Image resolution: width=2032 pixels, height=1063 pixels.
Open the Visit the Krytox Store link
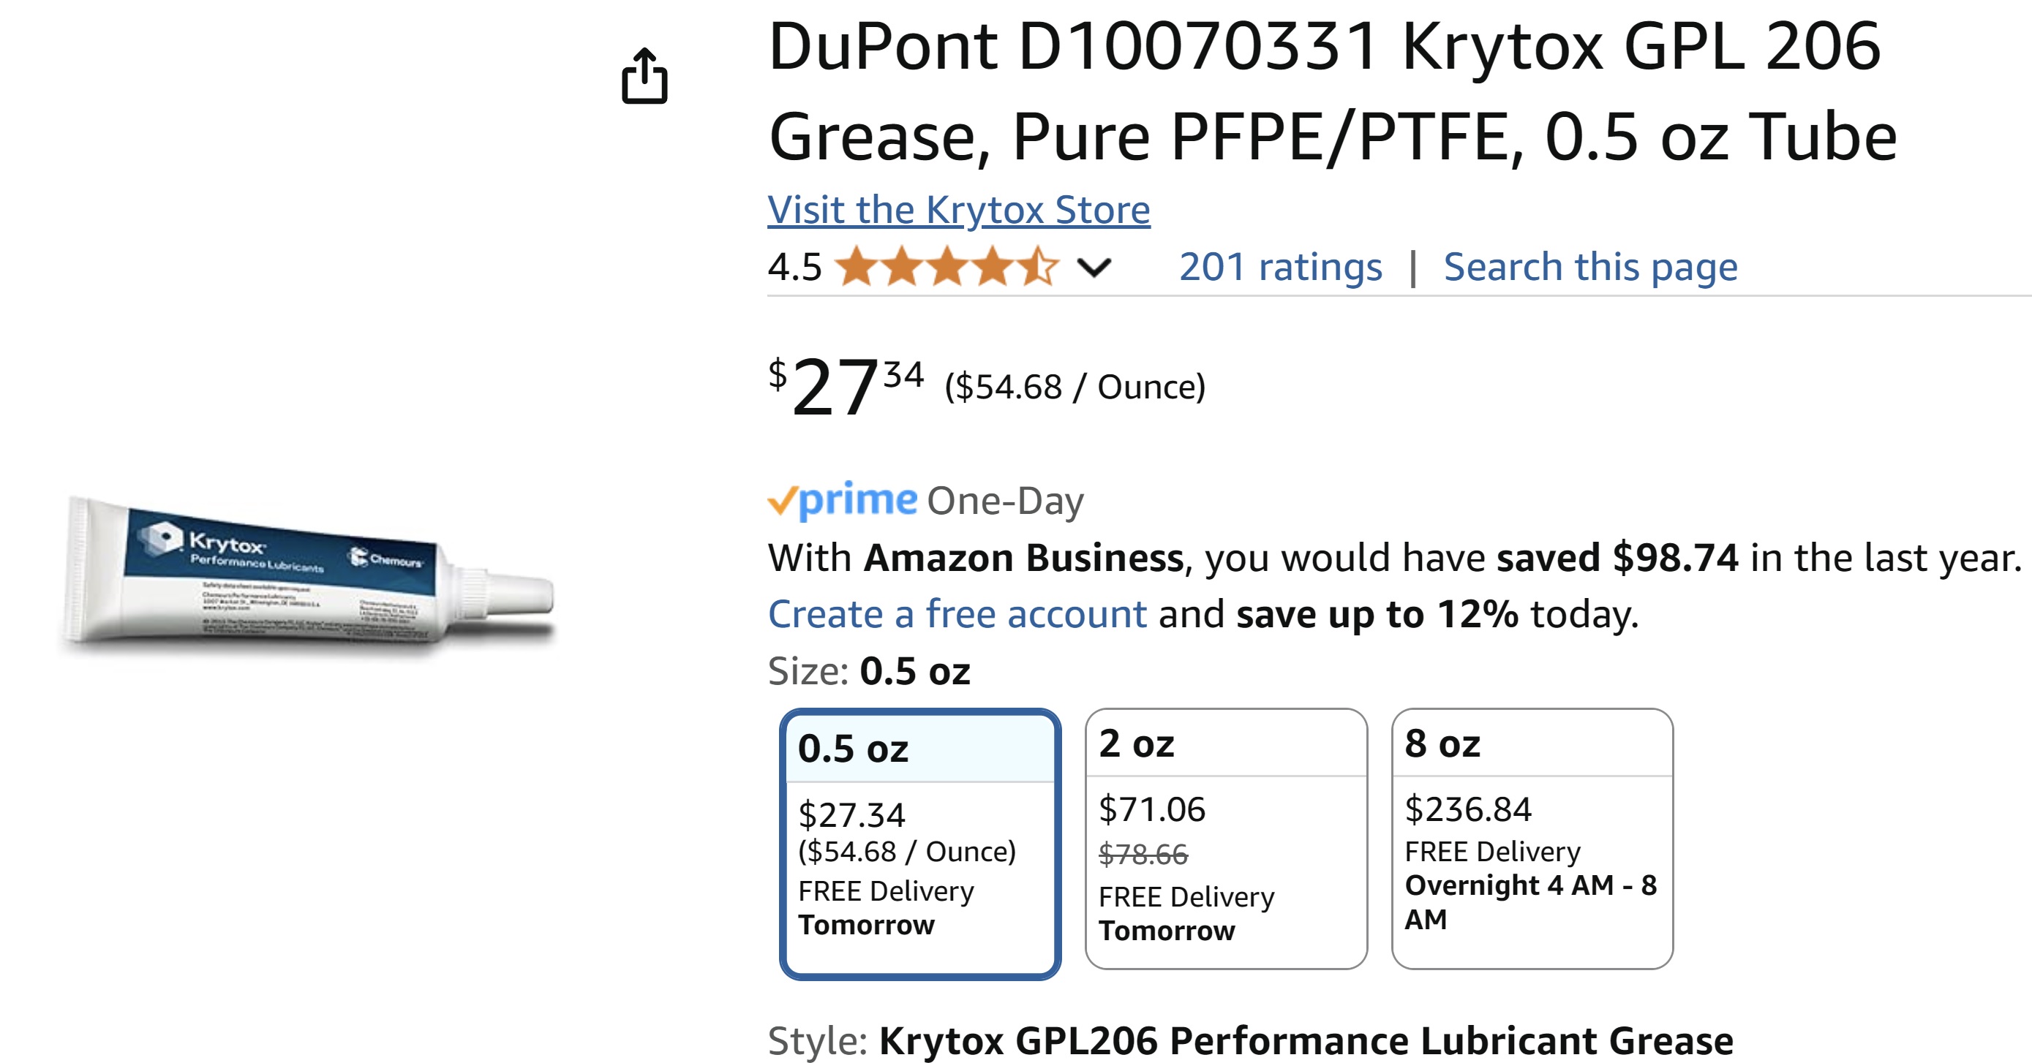click(x=958, y=209)
